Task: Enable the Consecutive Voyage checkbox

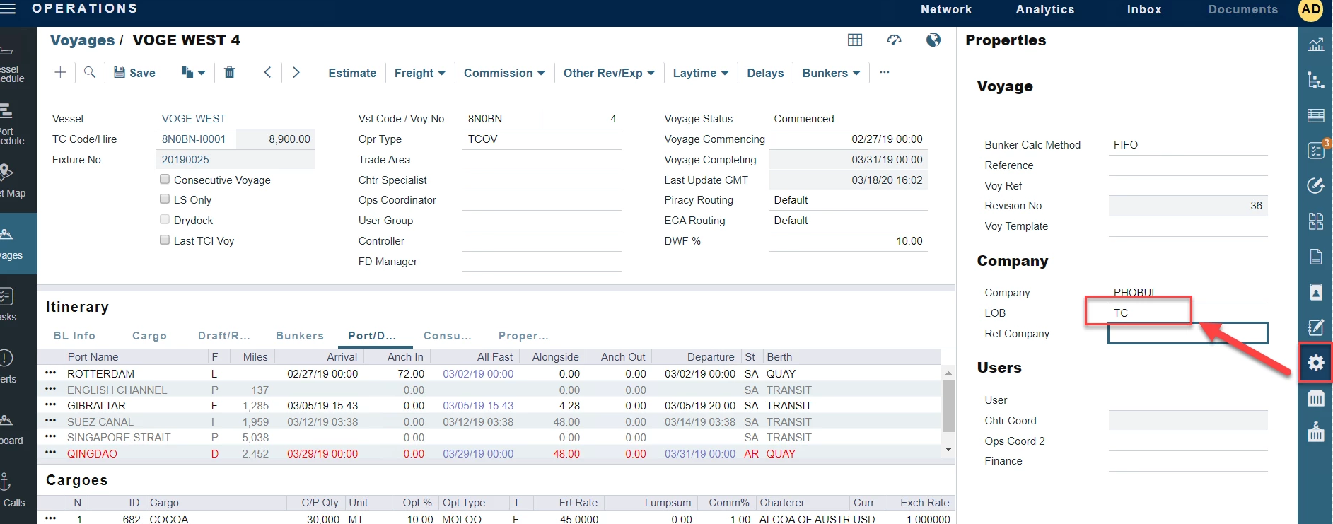Action: click(x=165, y=180)
